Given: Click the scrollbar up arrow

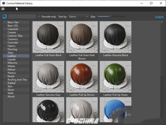Looking at the screenshot, I should [x=162, y=22].
